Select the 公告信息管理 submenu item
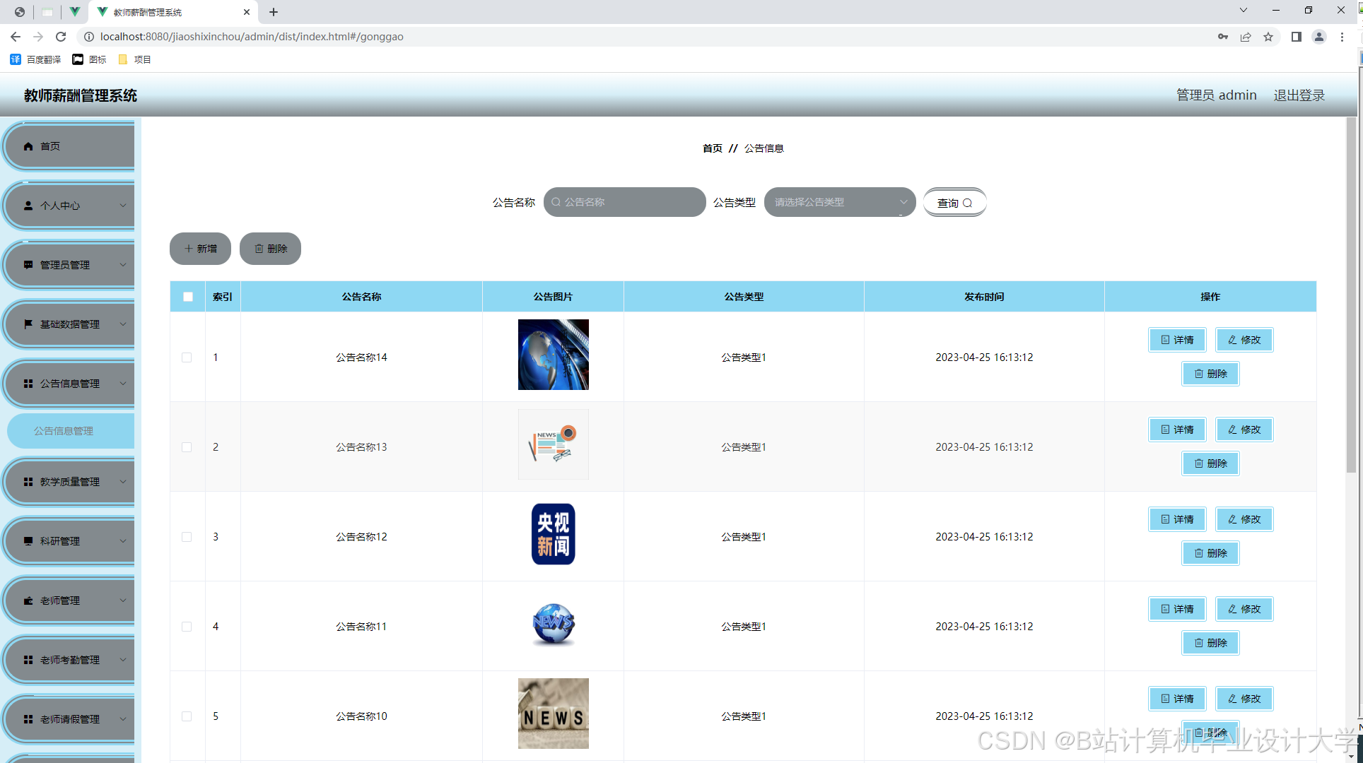Screen dimensions: 1363x763 pos(64,431)
